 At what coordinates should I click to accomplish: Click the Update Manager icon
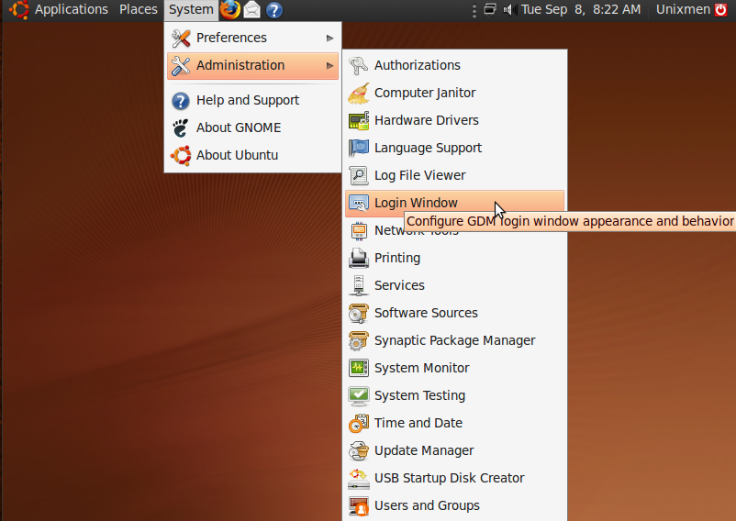point(359,451)
